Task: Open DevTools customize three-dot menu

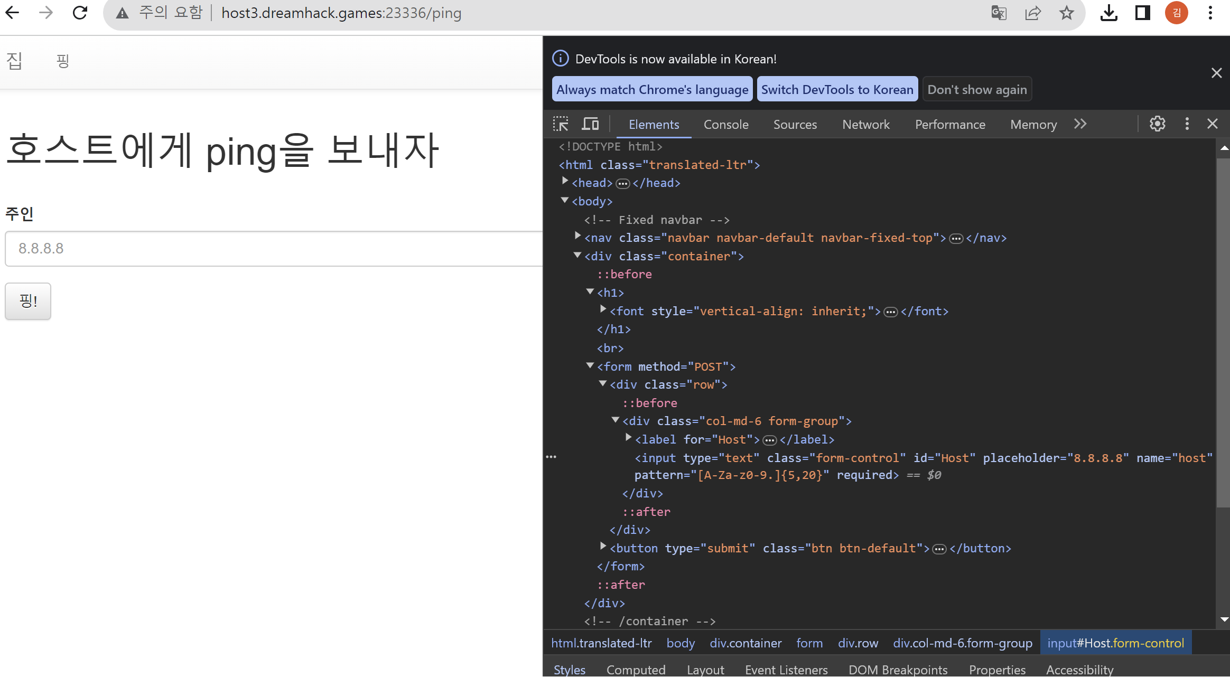Action: (x=1187, y=124)
